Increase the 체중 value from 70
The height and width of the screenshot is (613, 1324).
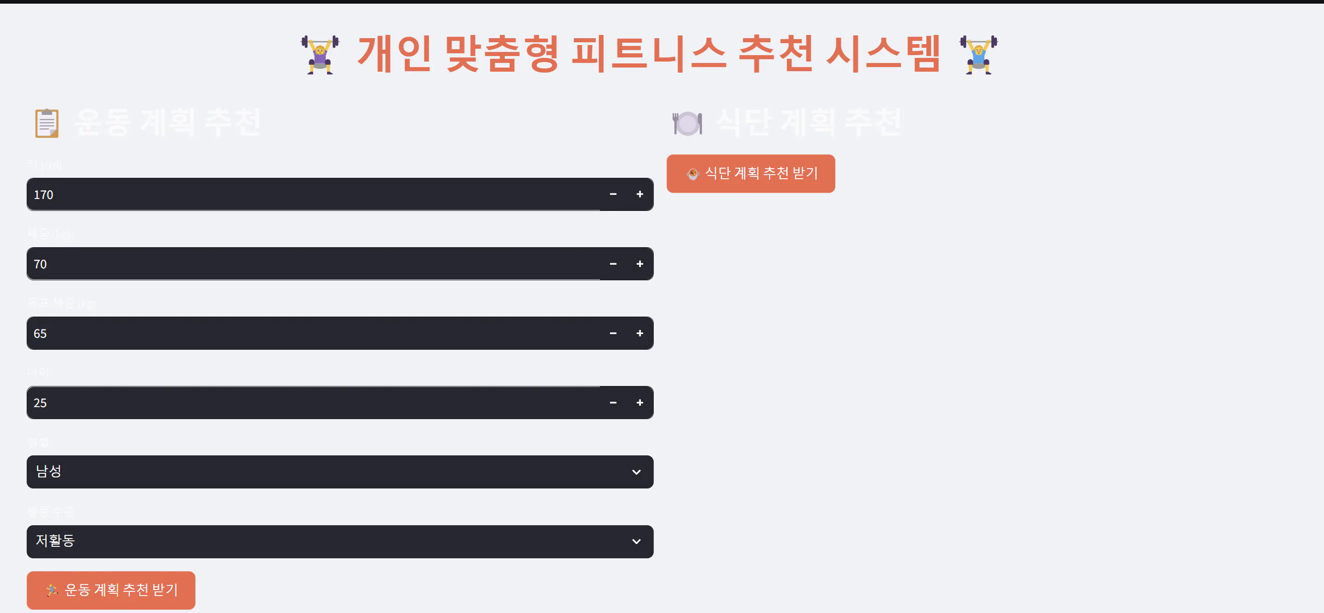coord(640,263)
